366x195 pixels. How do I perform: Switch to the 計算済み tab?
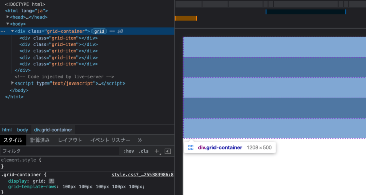[x=40, y=140]
